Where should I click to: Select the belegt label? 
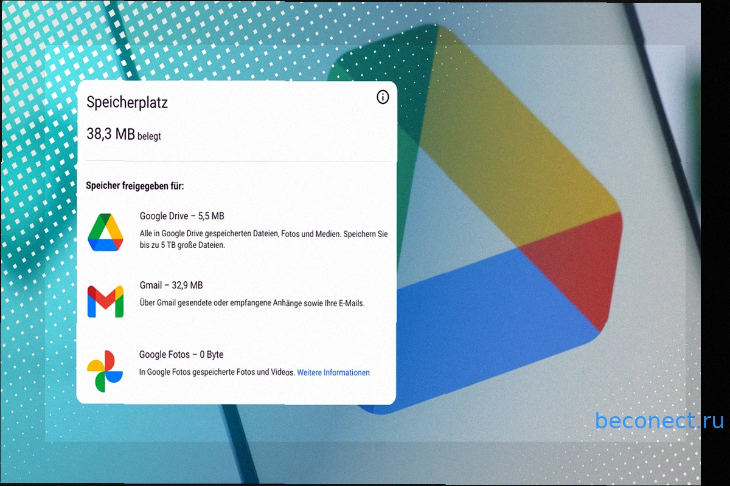coord(149,137)
